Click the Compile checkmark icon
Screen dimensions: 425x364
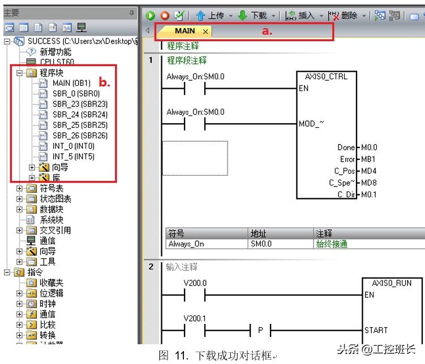tap(179, 16)
